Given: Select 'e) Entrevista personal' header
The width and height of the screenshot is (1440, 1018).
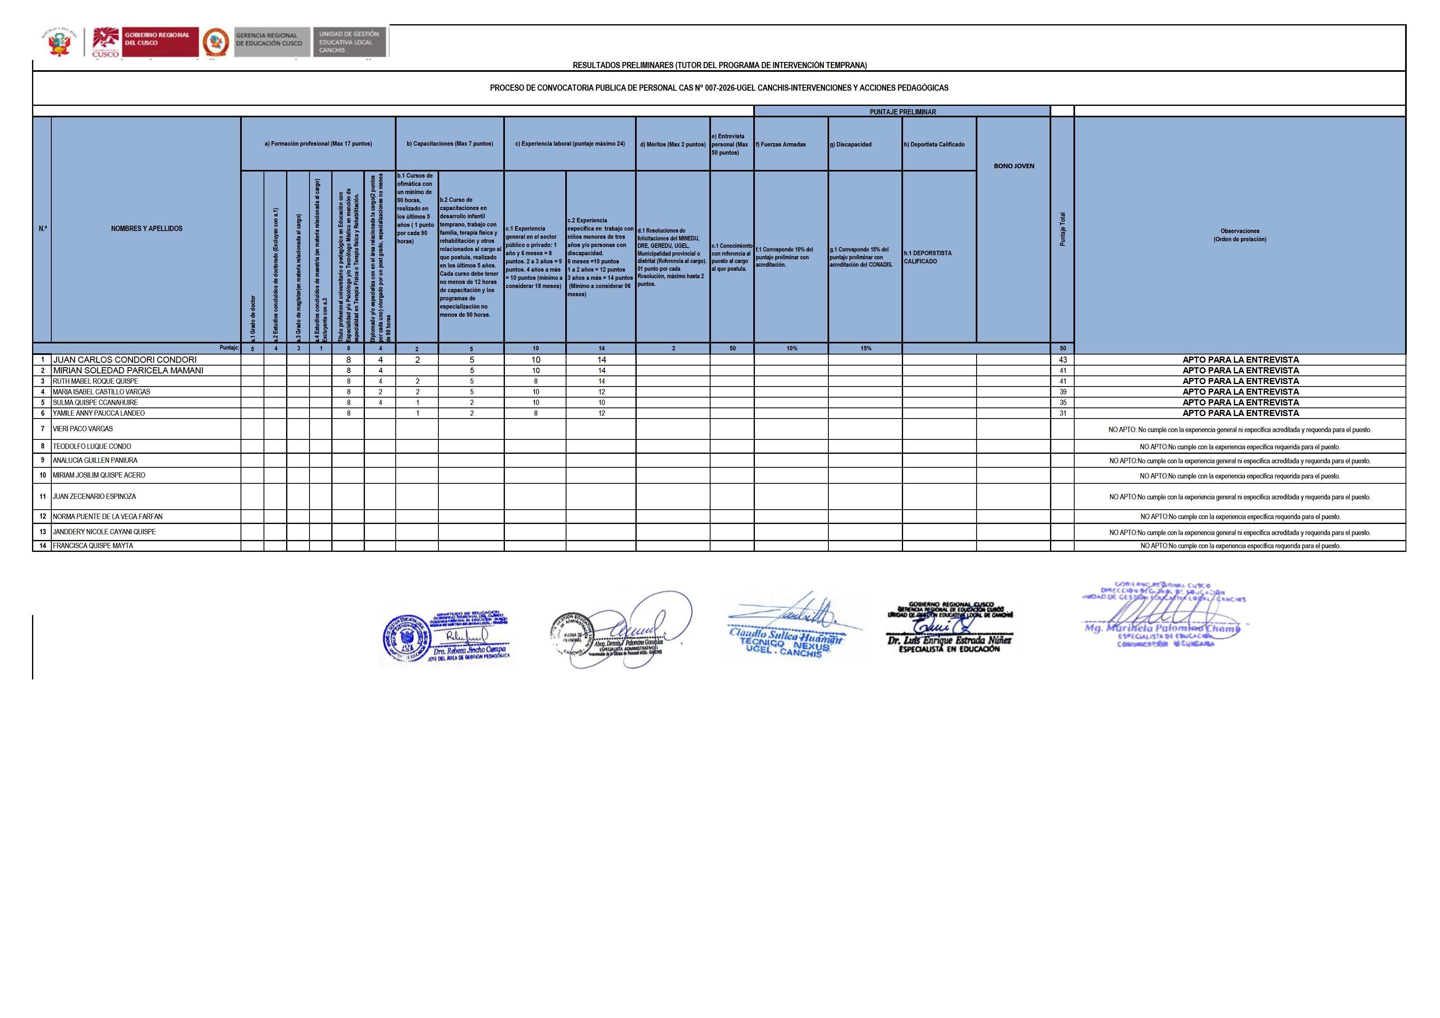Looking at the screenshot, I should click(732, 144).
